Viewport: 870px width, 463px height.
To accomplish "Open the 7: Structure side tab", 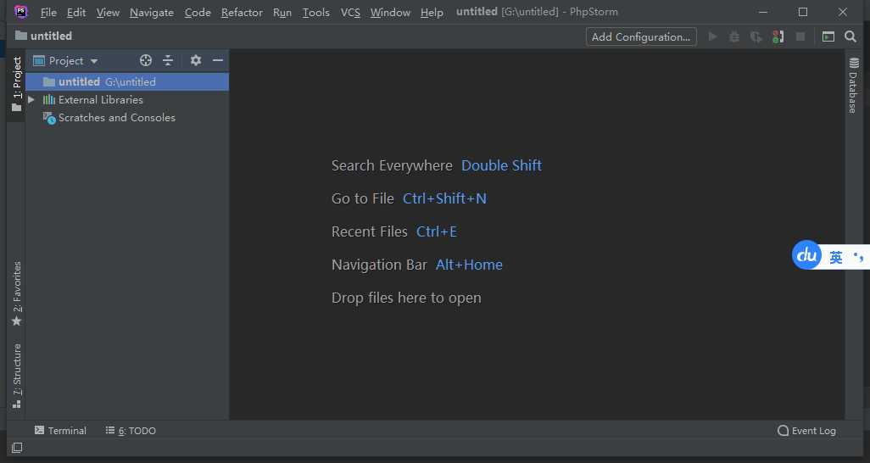I will (x=17, y=377).
